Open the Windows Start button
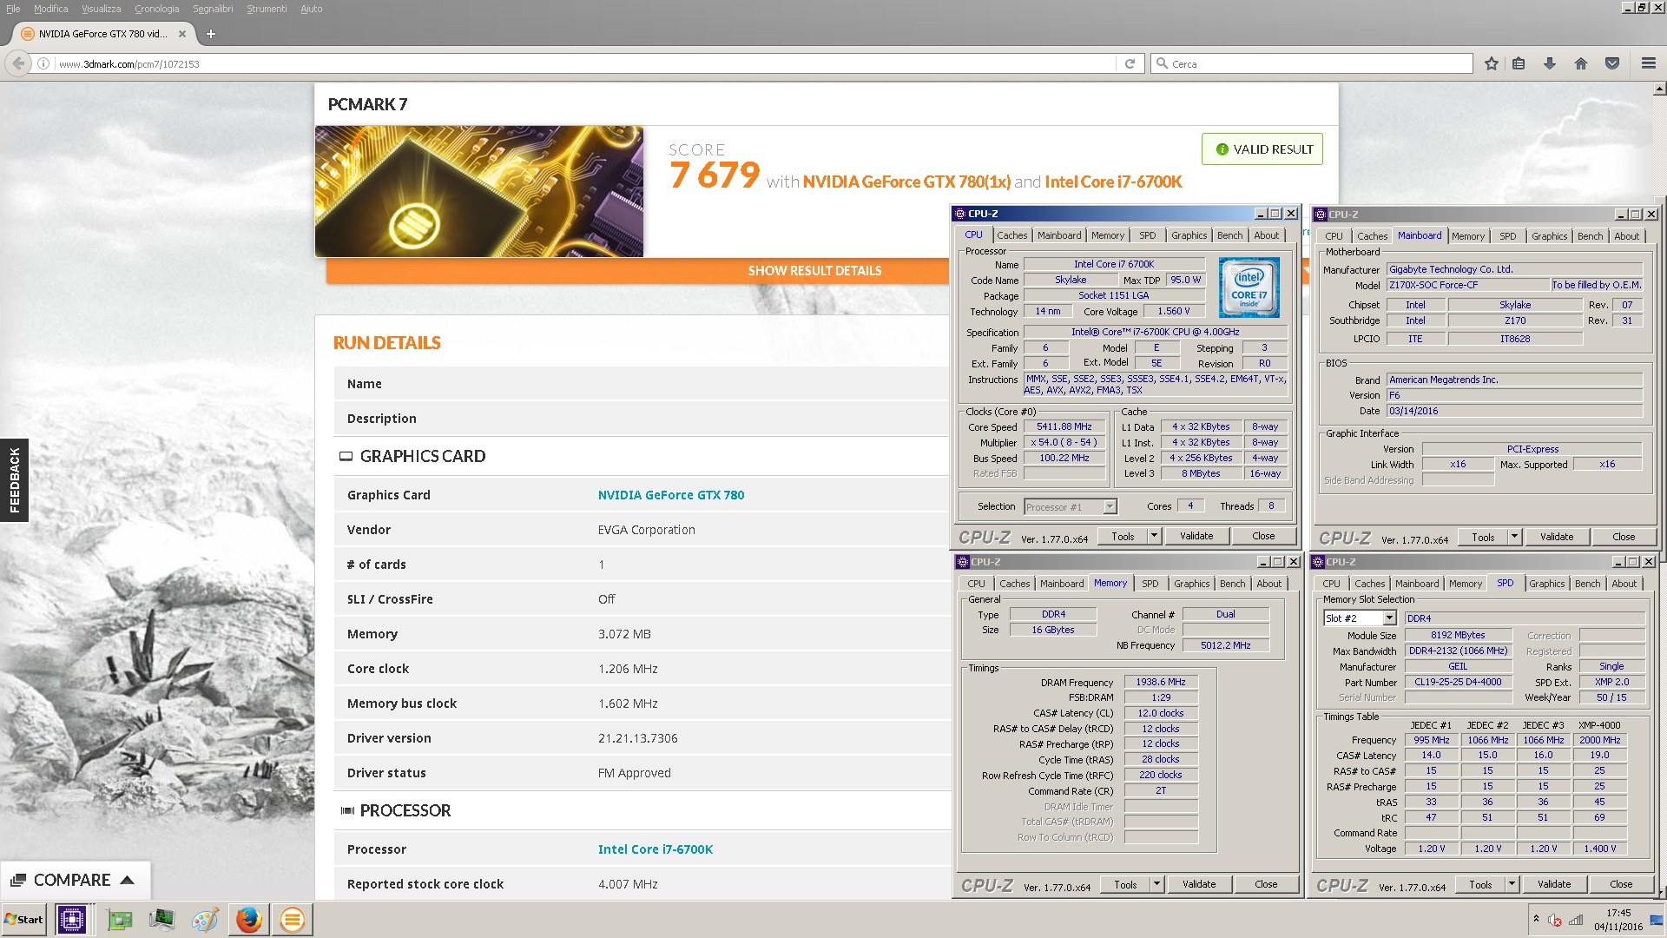Viewport: 1667px width, 938px height. click(24, 920)
